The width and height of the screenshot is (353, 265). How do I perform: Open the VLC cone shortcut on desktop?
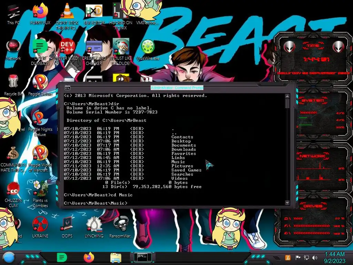pos(67,16)
